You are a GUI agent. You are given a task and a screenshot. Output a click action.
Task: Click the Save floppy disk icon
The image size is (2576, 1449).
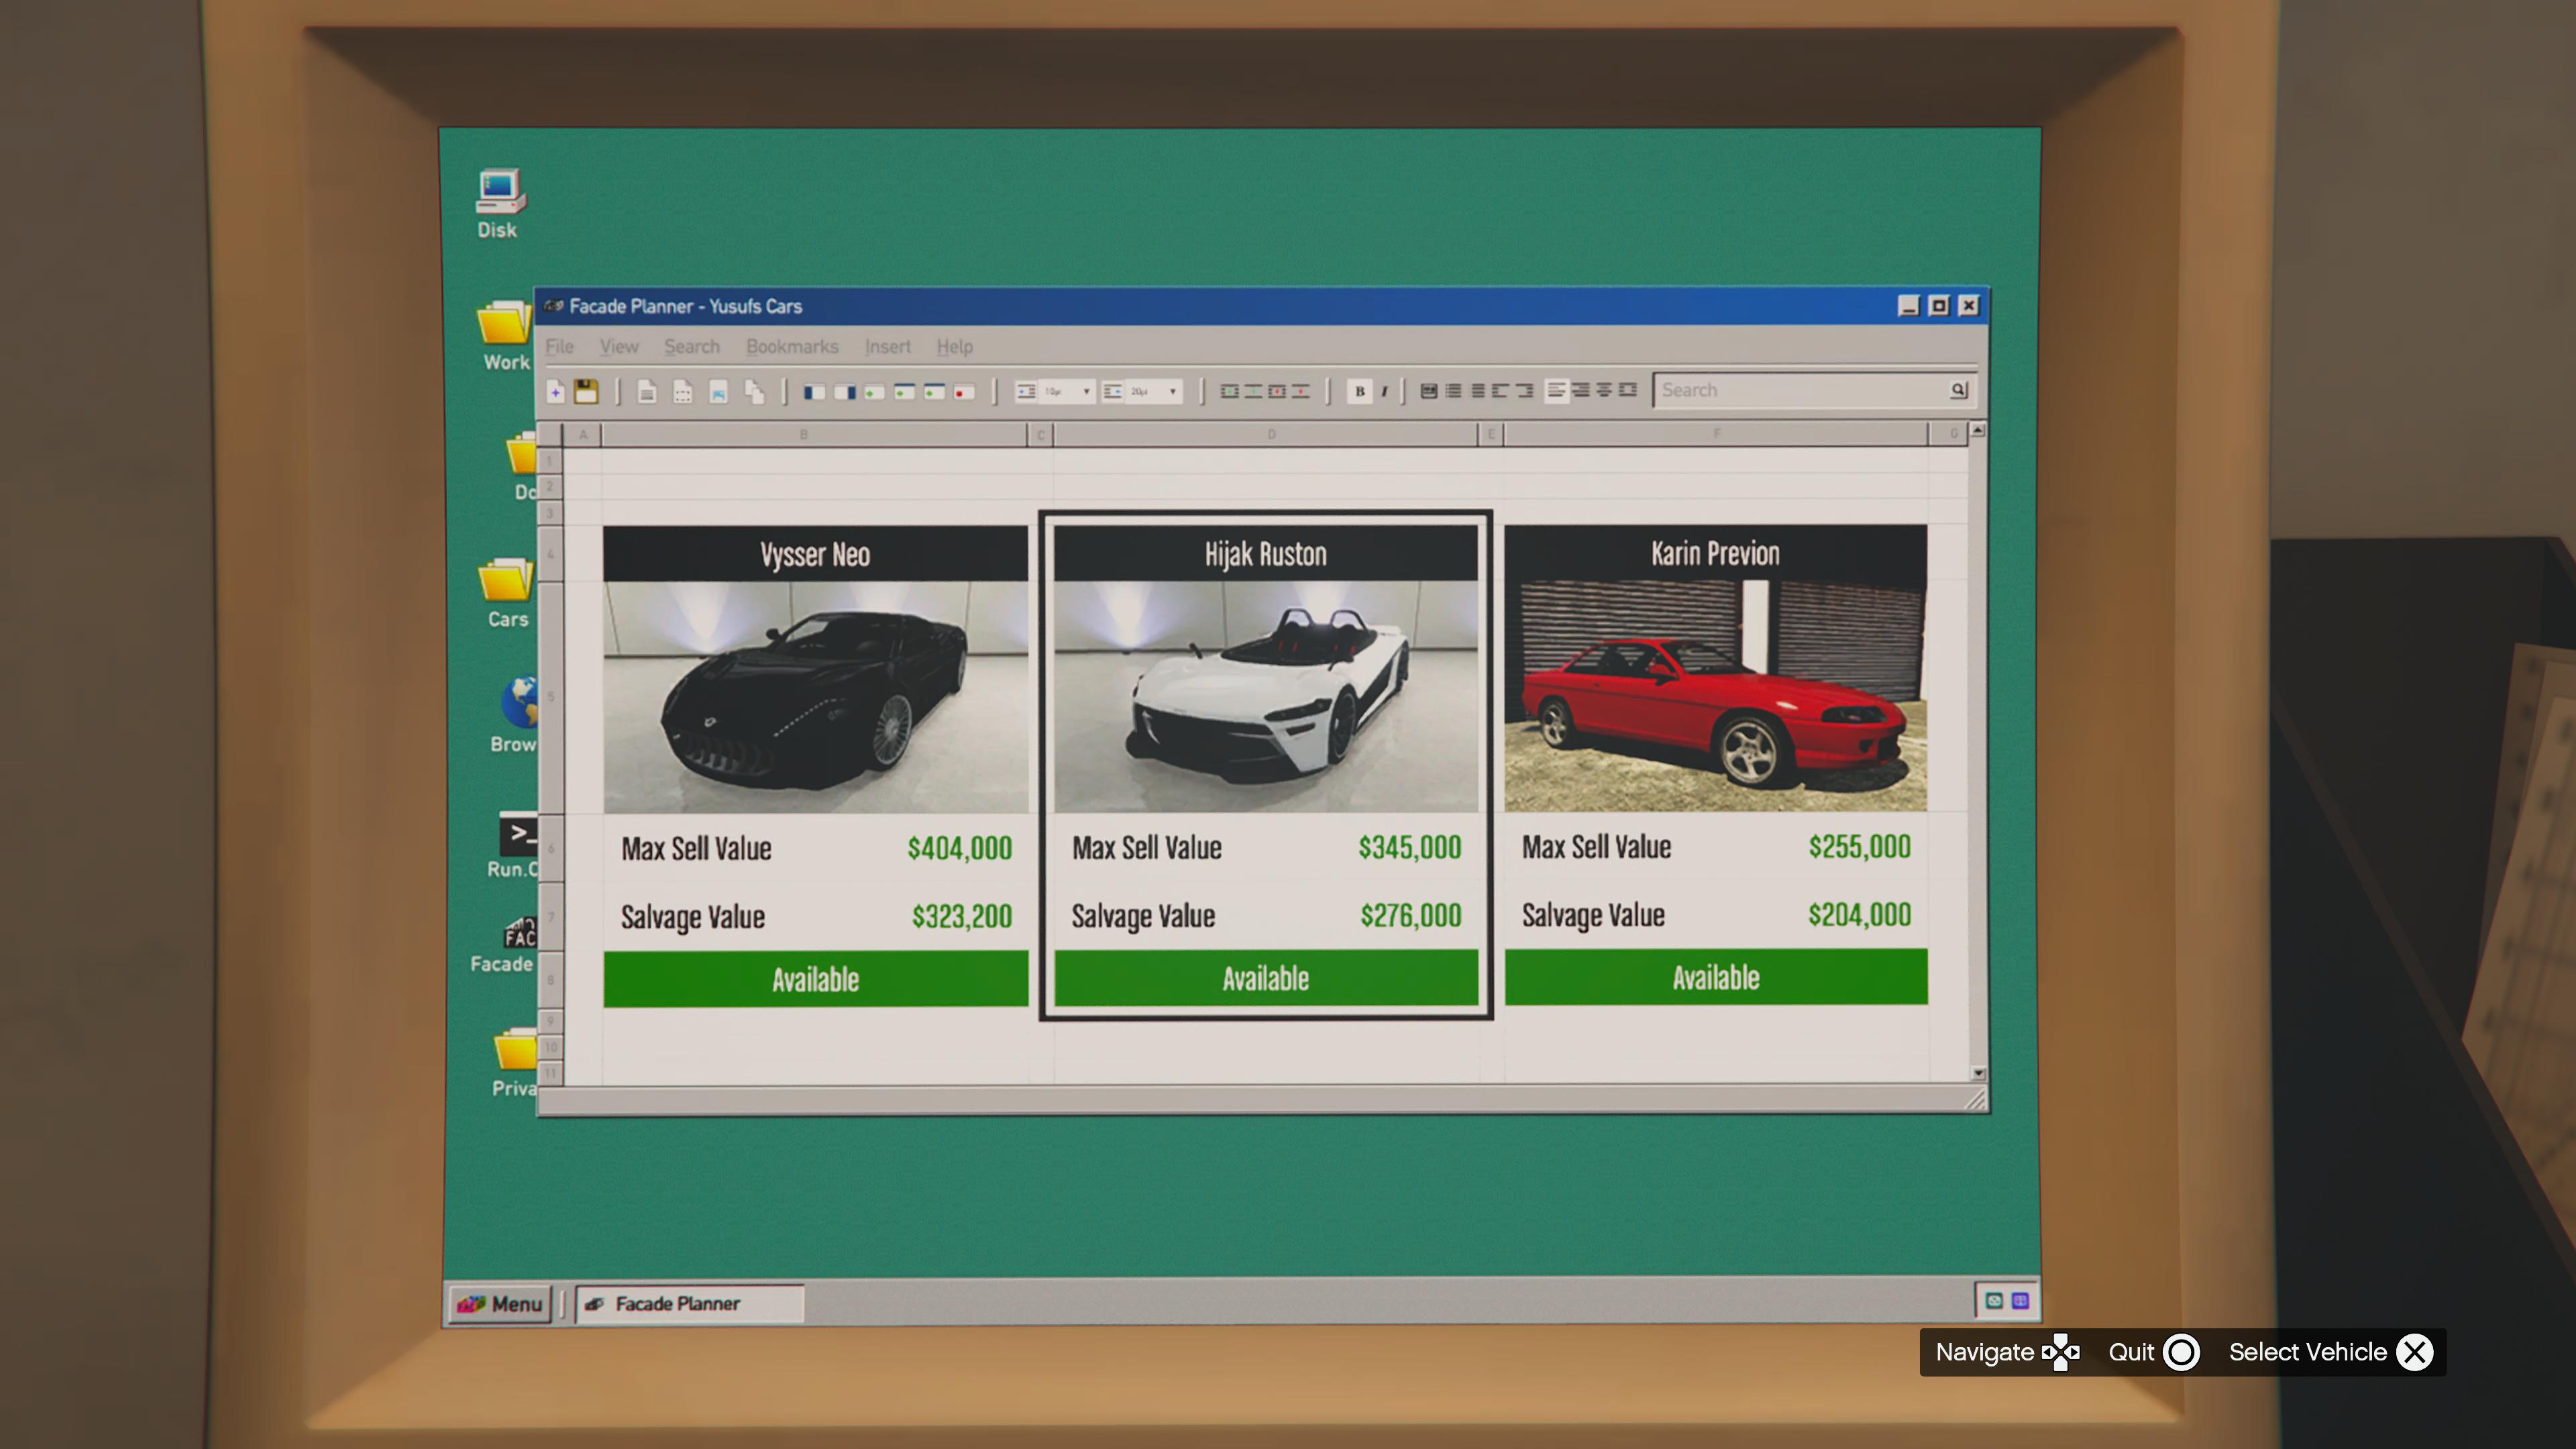click(x=586, y=392)
